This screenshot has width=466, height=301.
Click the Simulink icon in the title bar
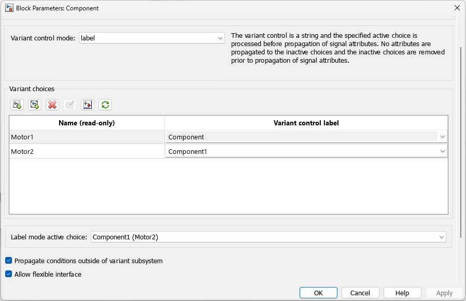[9, 8]
